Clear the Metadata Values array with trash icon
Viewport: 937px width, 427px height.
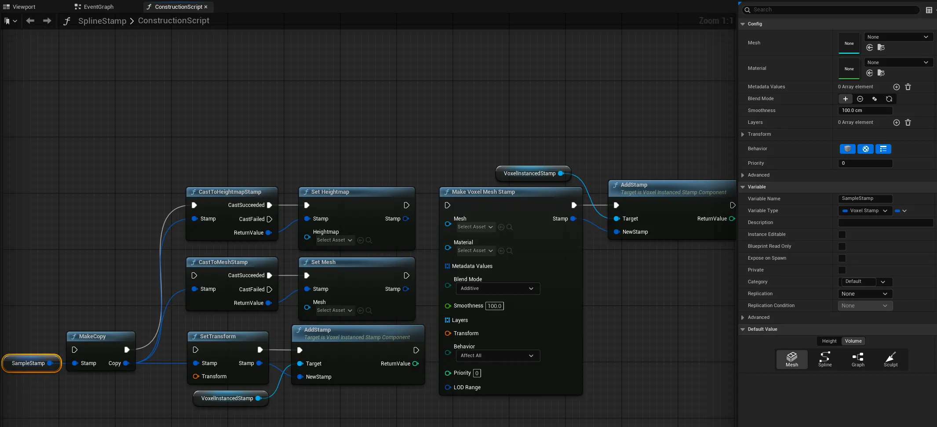(908, 87)
